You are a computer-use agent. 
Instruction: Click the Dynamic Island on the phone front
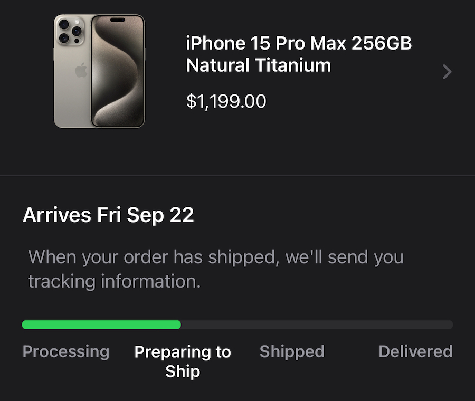[x=118, y=20]
